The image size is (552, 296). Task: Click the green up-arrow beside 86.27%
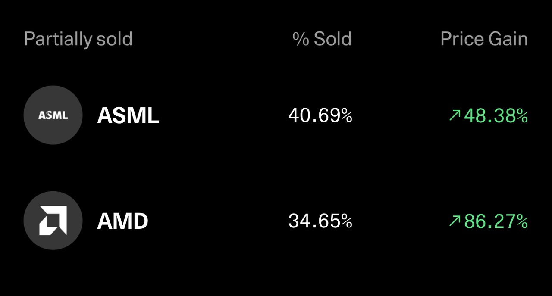pos(455,221)
